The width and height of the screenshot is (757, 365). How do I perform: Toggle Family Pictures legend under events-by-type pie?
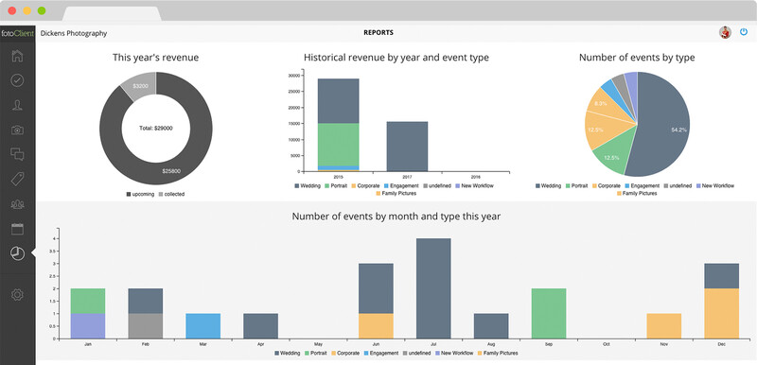point(637,193)
